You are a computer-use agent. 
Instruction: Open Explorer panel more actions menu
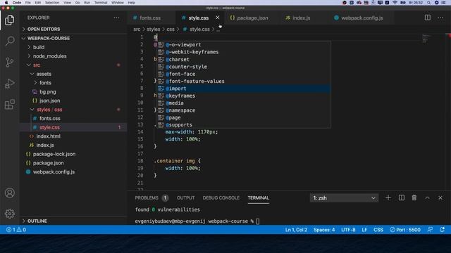coord(116,18)
